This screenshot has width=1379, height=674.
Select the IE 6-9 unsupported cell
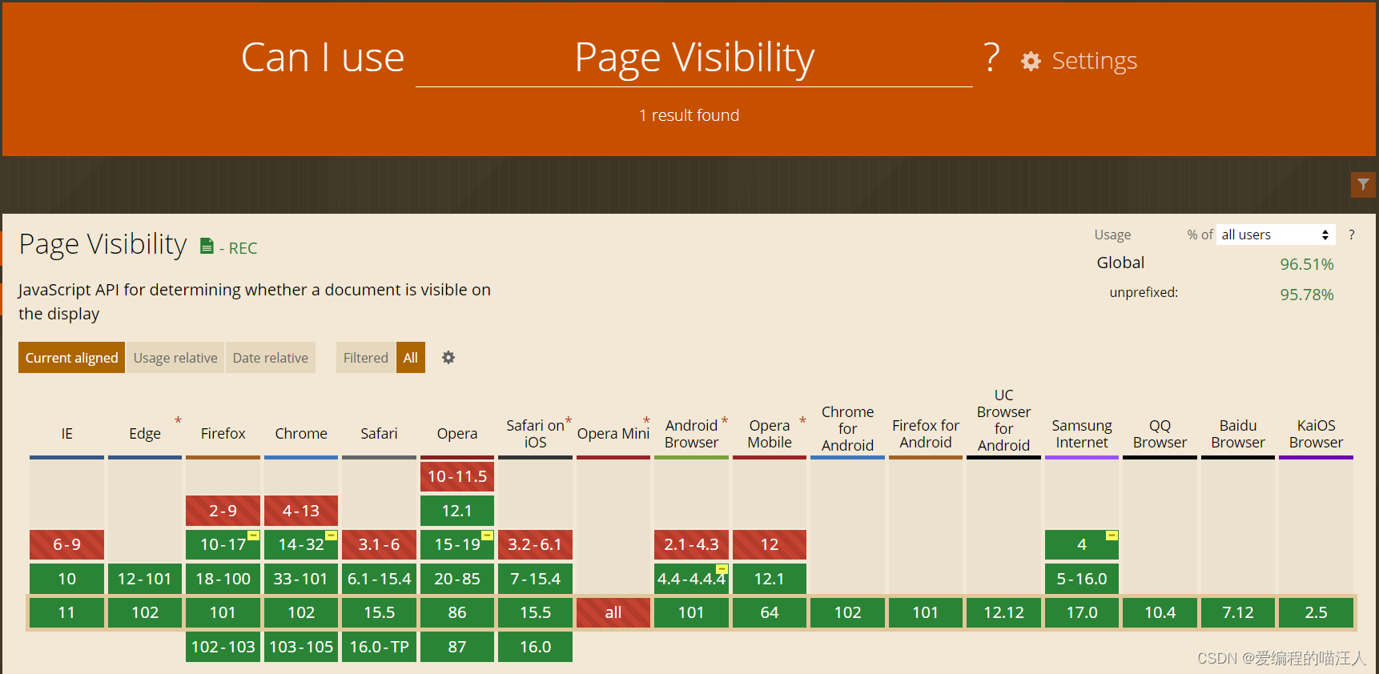click(x=66, y=544)
